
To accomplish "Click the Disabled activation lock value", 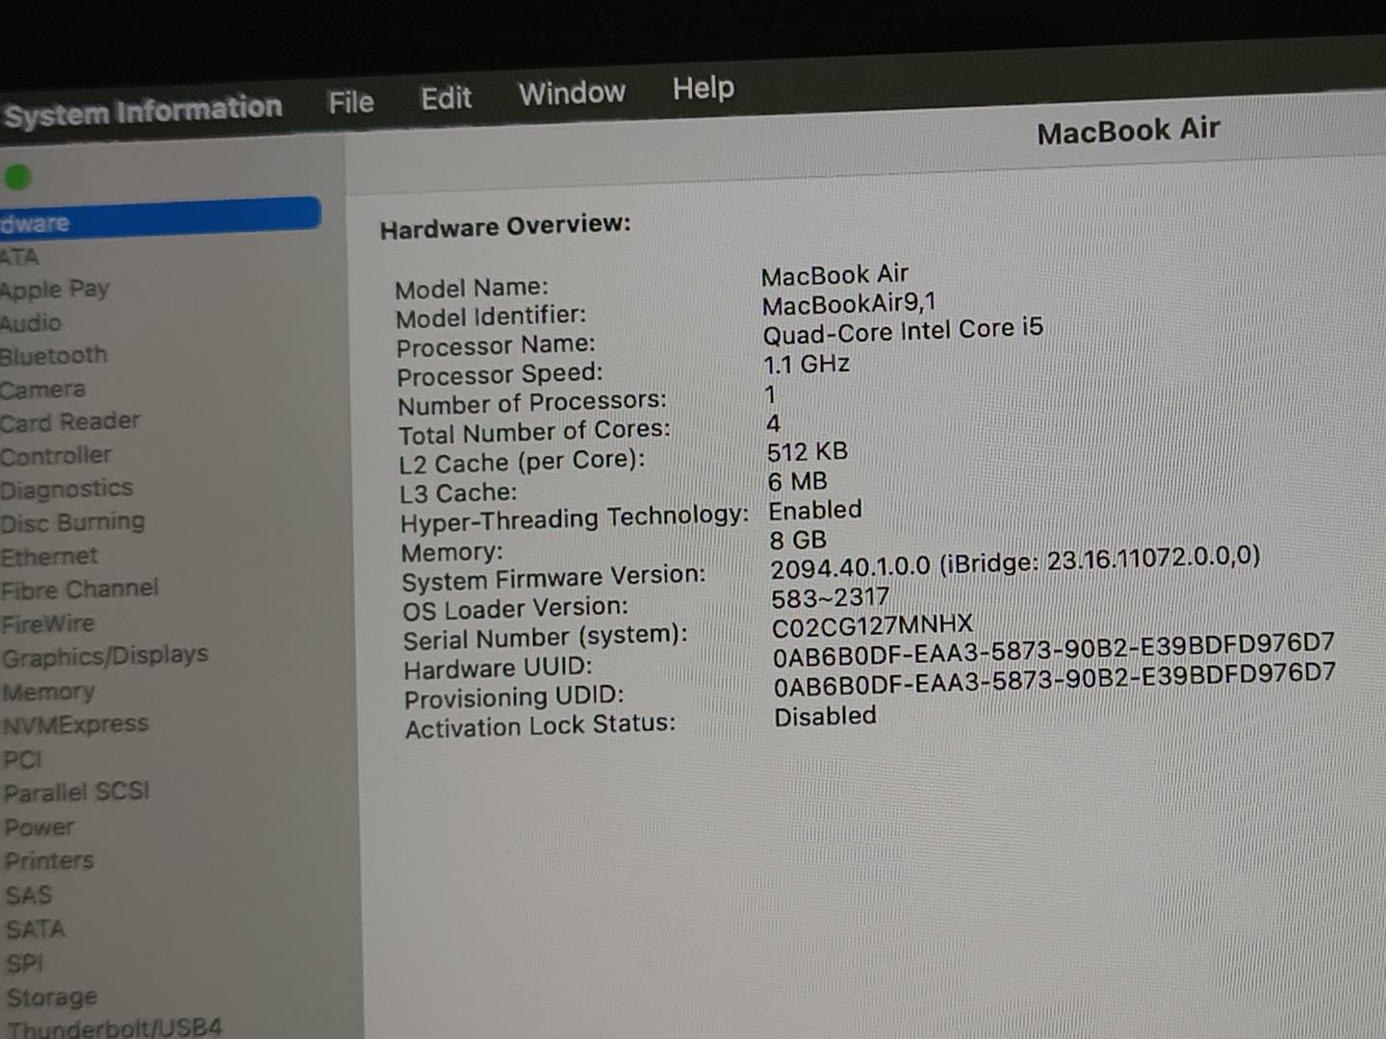I will (826, 717).
